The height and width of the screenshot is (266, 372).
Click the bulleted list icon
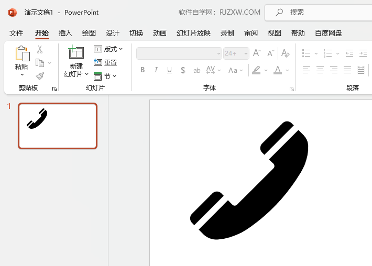[x=306, y=53]
